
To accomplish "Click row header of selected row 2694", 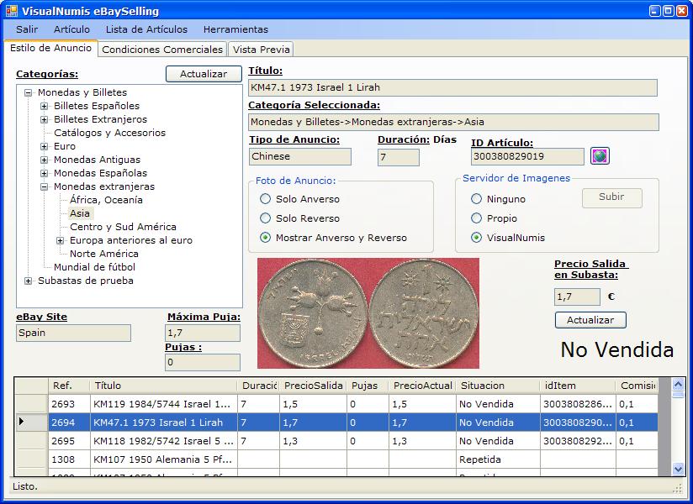I will click(31, 423).
